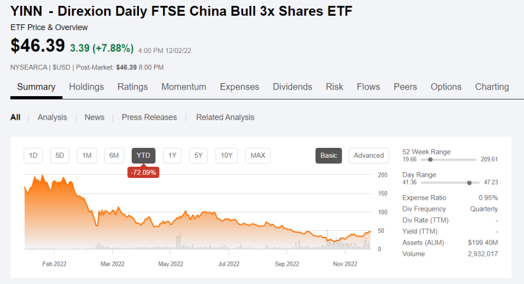The height and width of the screenshot is (284, 524).
Task: Select Basic chart mode
Action: pos(329,155)
